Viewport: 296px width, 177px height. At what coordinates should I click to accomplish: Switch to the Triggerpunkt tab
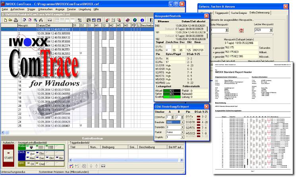point(222,13)
